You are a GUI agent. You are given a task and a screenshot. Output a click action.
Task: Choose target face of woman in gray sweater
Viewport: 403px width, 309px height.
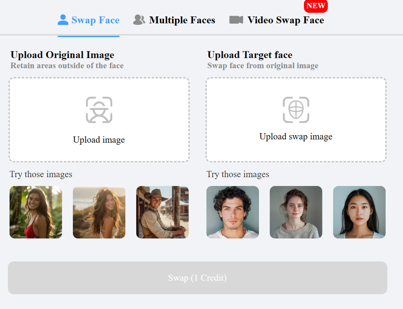[x=296, y=212]
